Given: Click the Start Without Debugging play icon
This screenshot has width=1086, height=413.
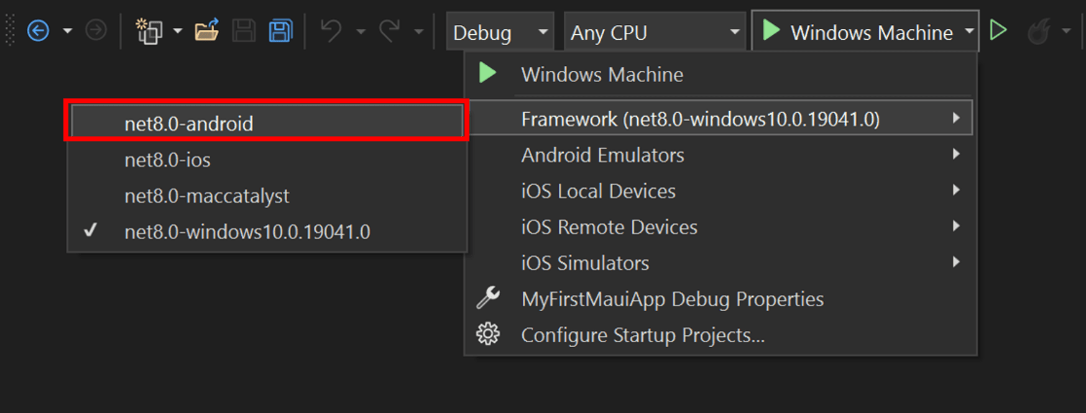Looking at the screenshot, I should point(998,30).
